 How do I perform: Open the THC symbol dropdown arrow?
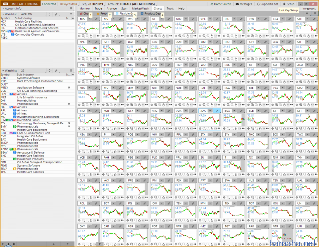(259, 135)
